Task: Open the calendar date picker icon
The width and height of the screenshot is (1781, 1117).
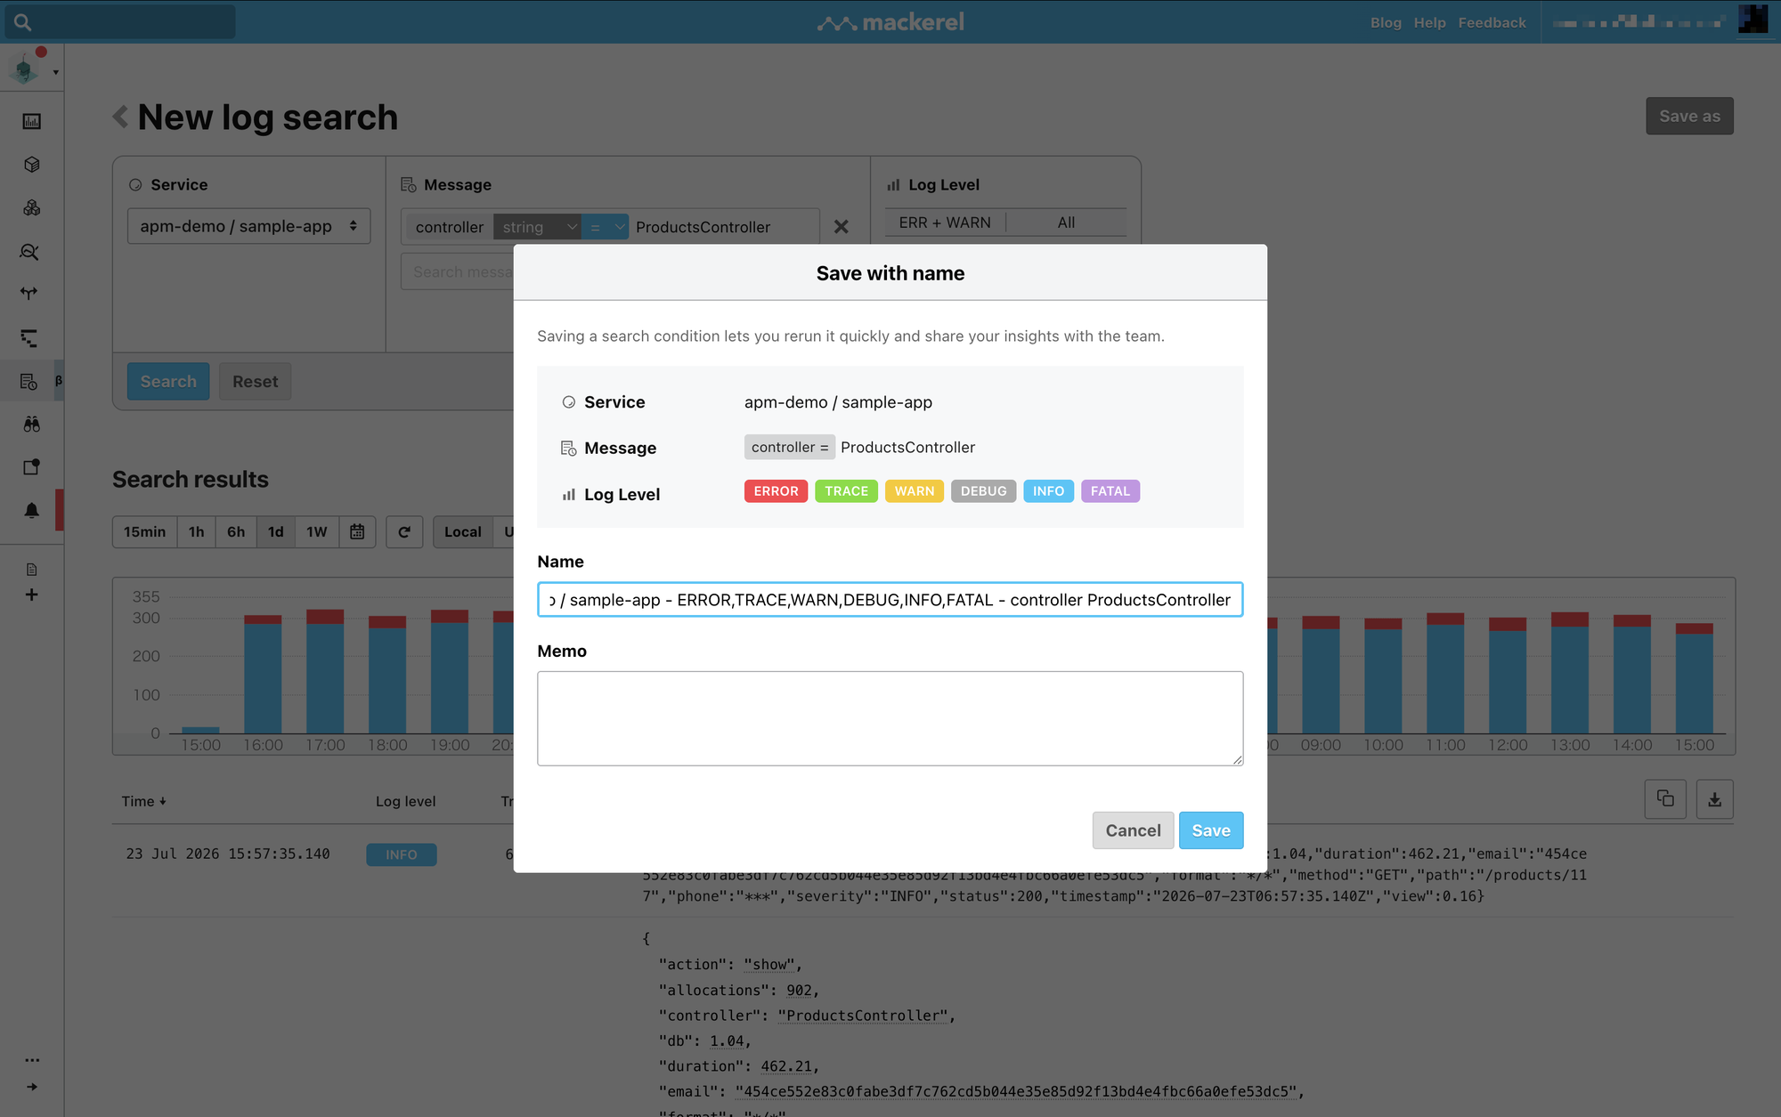Action: [x=357, y=531]
